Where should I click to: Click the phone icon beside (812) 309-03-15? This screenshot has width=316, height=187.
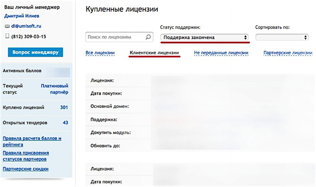(x=7, y=36)
